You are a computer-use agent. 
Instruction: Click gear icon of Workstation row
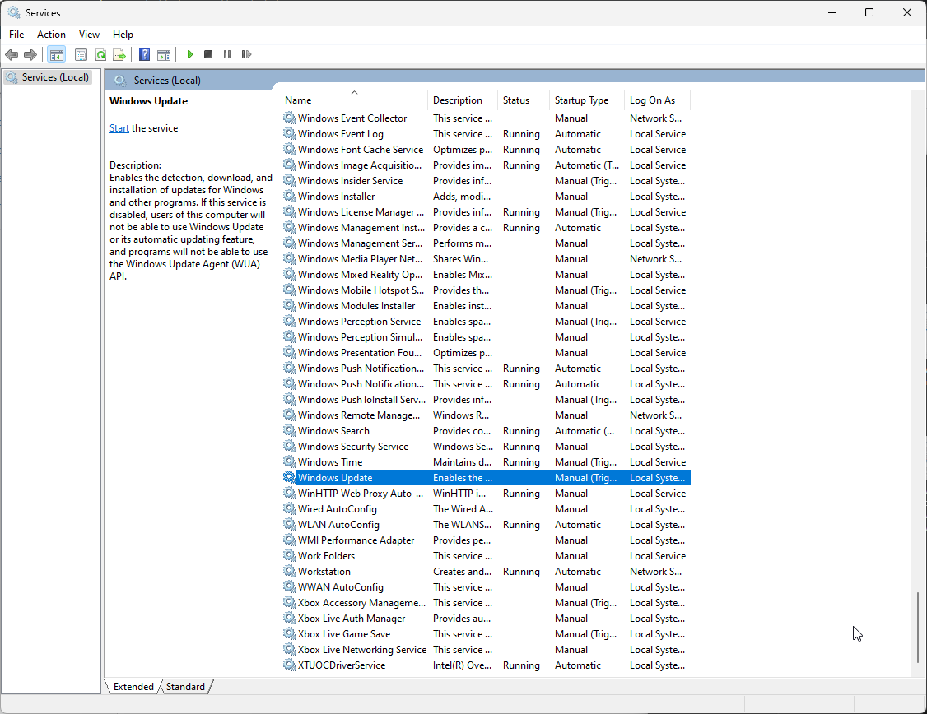tap(289, 571)
